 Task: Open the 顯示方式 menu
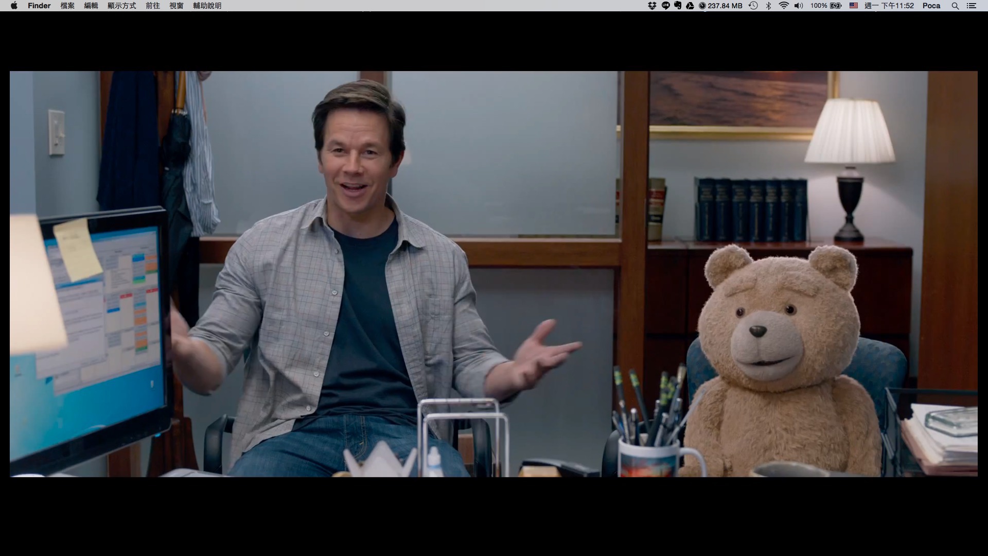[x=122, y=6]
